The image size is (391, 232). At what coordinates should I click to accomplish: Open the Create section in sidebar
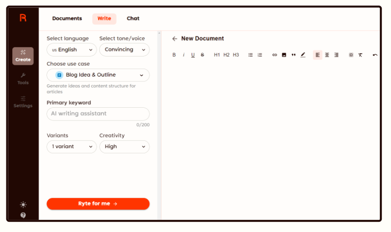(23, 56)
